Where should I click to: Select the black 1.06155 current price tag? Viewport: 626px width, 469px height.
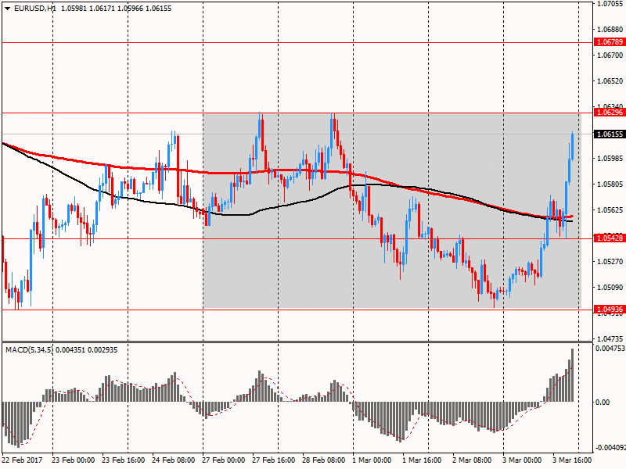coord(609,134)
